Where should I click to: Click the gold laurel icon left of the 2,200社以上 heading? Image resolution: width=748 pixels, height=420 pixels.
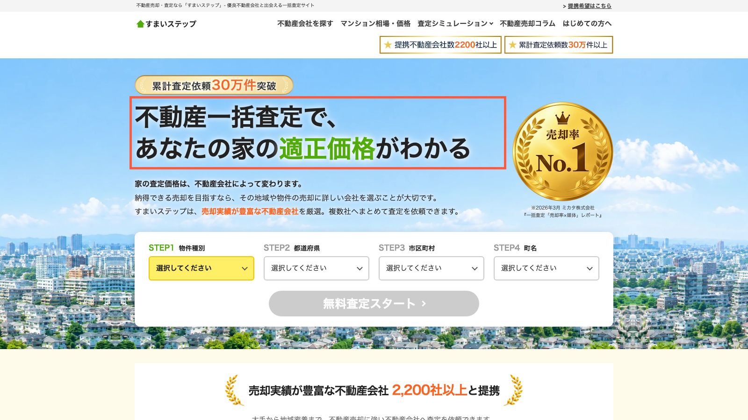pyautogui.click(x=234, y=390)
